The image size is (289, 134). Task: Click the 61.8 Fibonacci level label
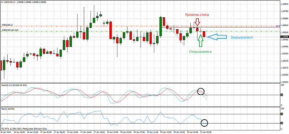[278, 26]
